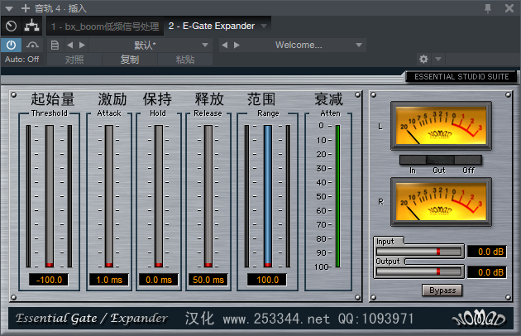Click the Release value 50.0 ms field

pyautogui.click(x=208, y=280)
